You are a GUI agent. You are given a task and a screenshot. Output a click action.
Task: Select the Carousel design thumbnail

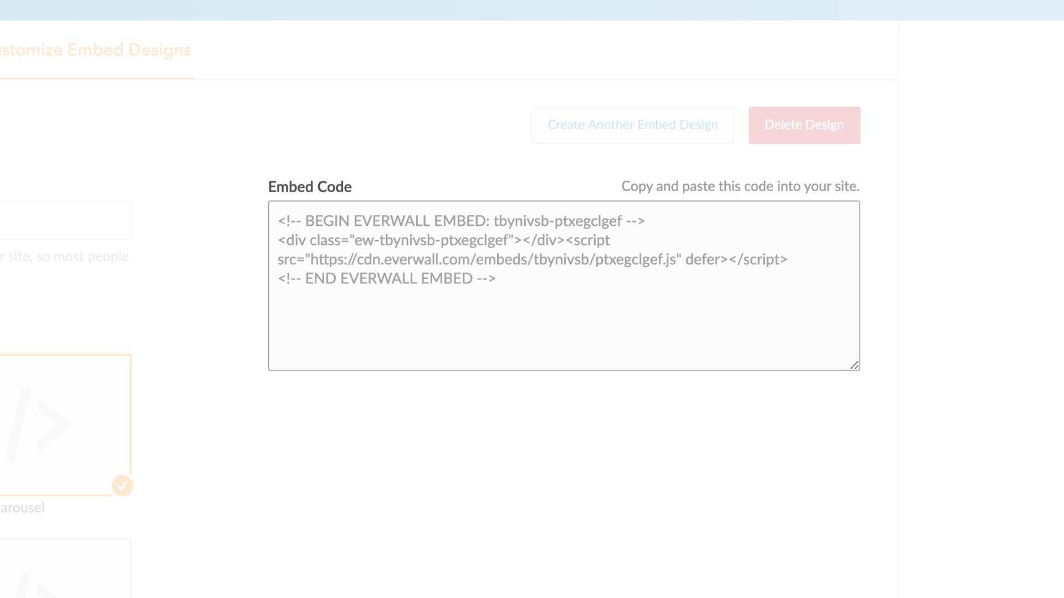click(65, 425)
